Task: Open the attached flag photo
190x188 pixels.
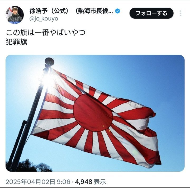Action: tap(95, 113)
